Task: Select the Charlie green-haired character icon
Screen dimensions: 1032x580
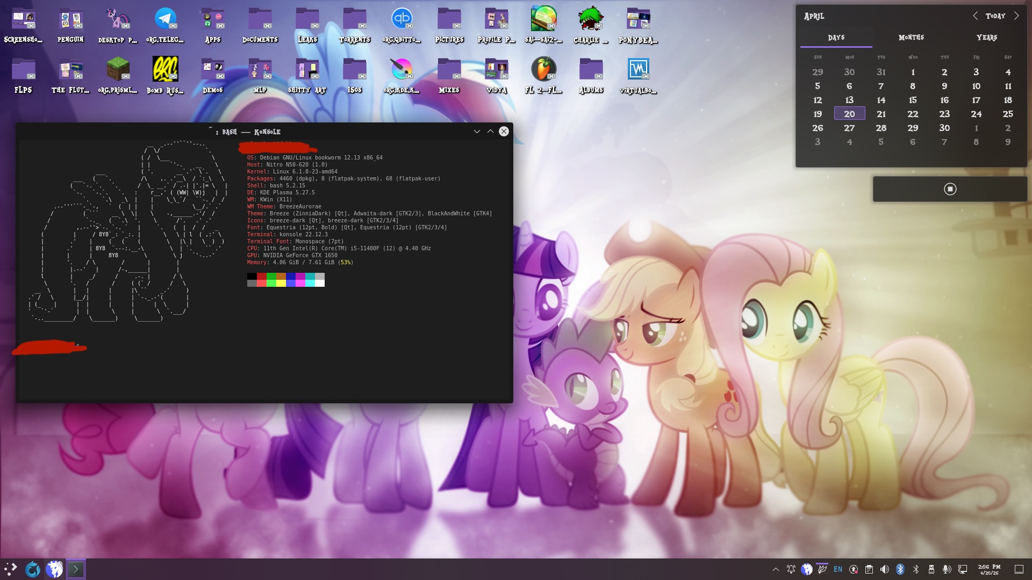Action: click(591, 19)
